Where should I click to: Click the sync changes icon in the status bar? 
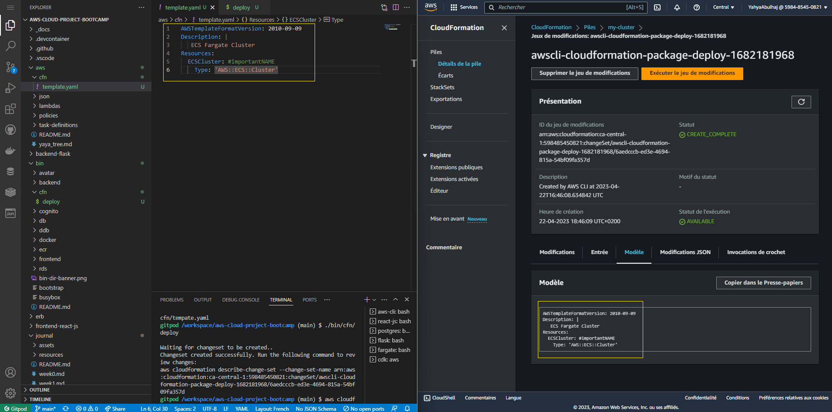66,409
